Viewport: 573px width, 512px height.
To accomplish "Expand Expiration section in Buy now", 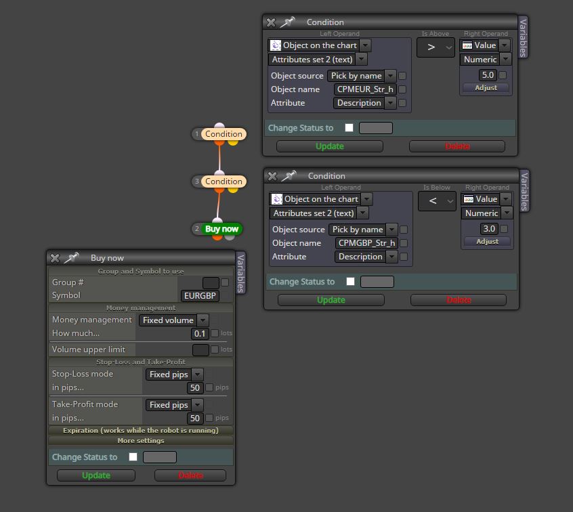I will 141,431.
